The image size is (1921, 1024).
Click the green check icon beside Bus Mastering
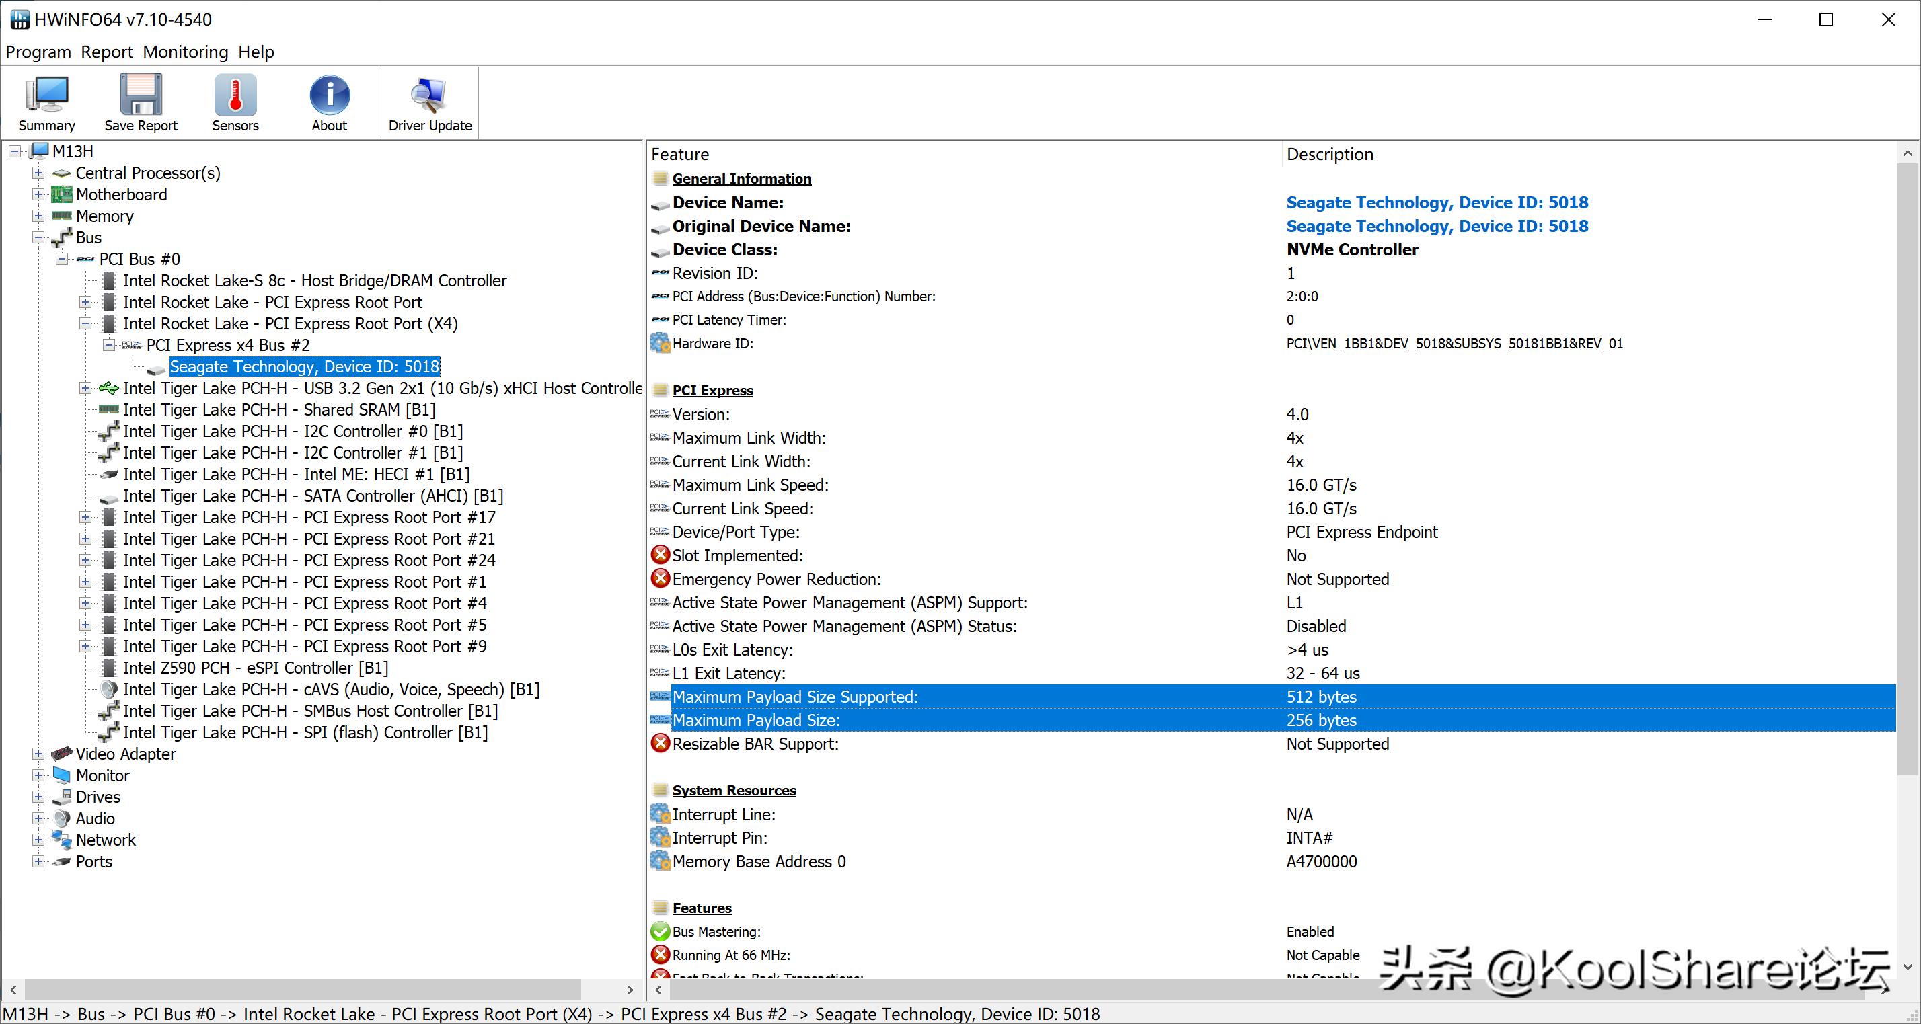tap(659, 931)
